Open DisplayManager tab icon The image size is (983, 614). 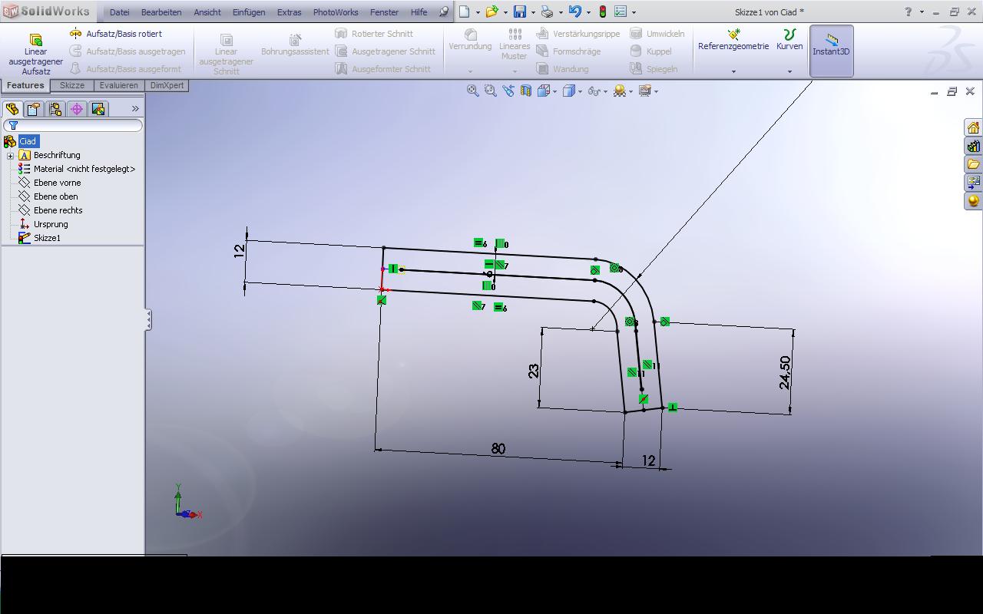coord(98,109)
